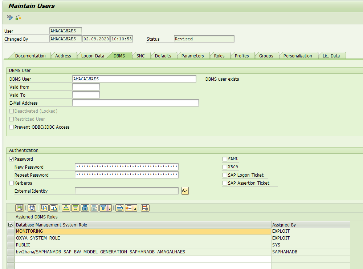Viewport: 363px width, 269px height.
Task: Switch to the Groups tab
Action: point(266,56)
